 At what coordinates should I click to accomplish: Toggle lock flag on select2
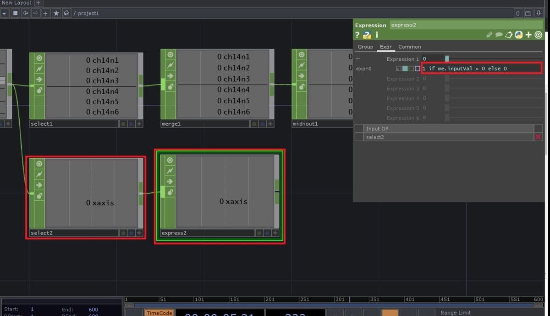pyautogui.click(x=39, y=196)
